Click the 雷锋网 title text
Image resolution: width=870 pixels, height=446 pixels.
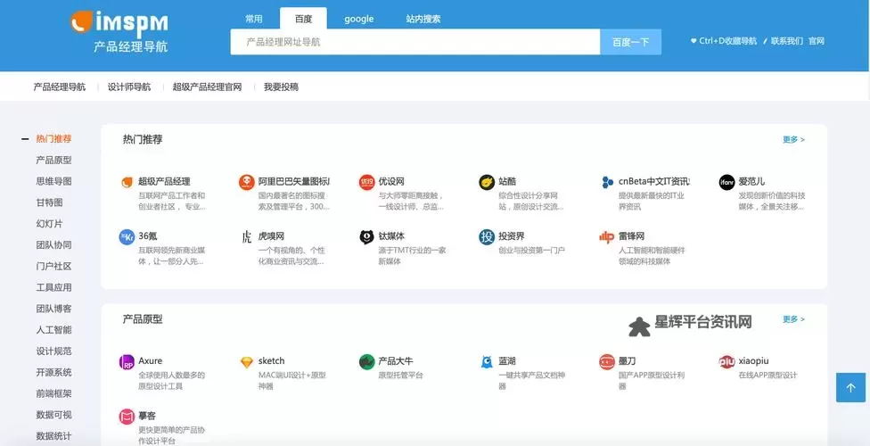(x=631, y=236)
